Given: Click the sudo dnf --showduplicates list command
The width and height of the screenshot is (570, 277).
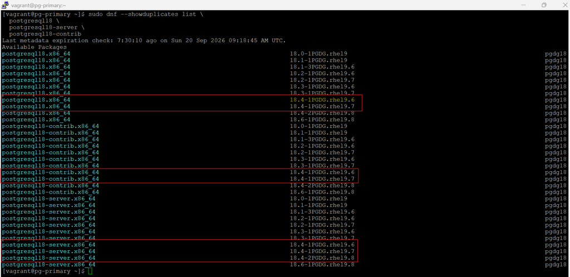Looking at the screenshot, I should [142, 14].
